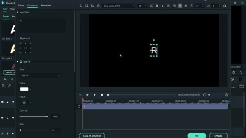Click the trash delete icon in toolbar
This screenshot has height=138, width=246.
click(98, 6)
